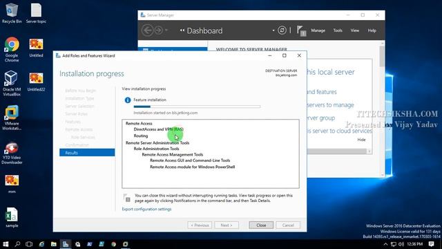Viewport: 442px width, 249px height.
Task: Open the dropdown arrow left of Refresh
Action: coord(273,30)
